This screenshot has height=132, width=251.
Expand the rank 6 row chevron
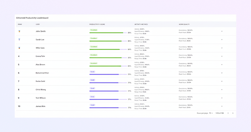(222, 73)
